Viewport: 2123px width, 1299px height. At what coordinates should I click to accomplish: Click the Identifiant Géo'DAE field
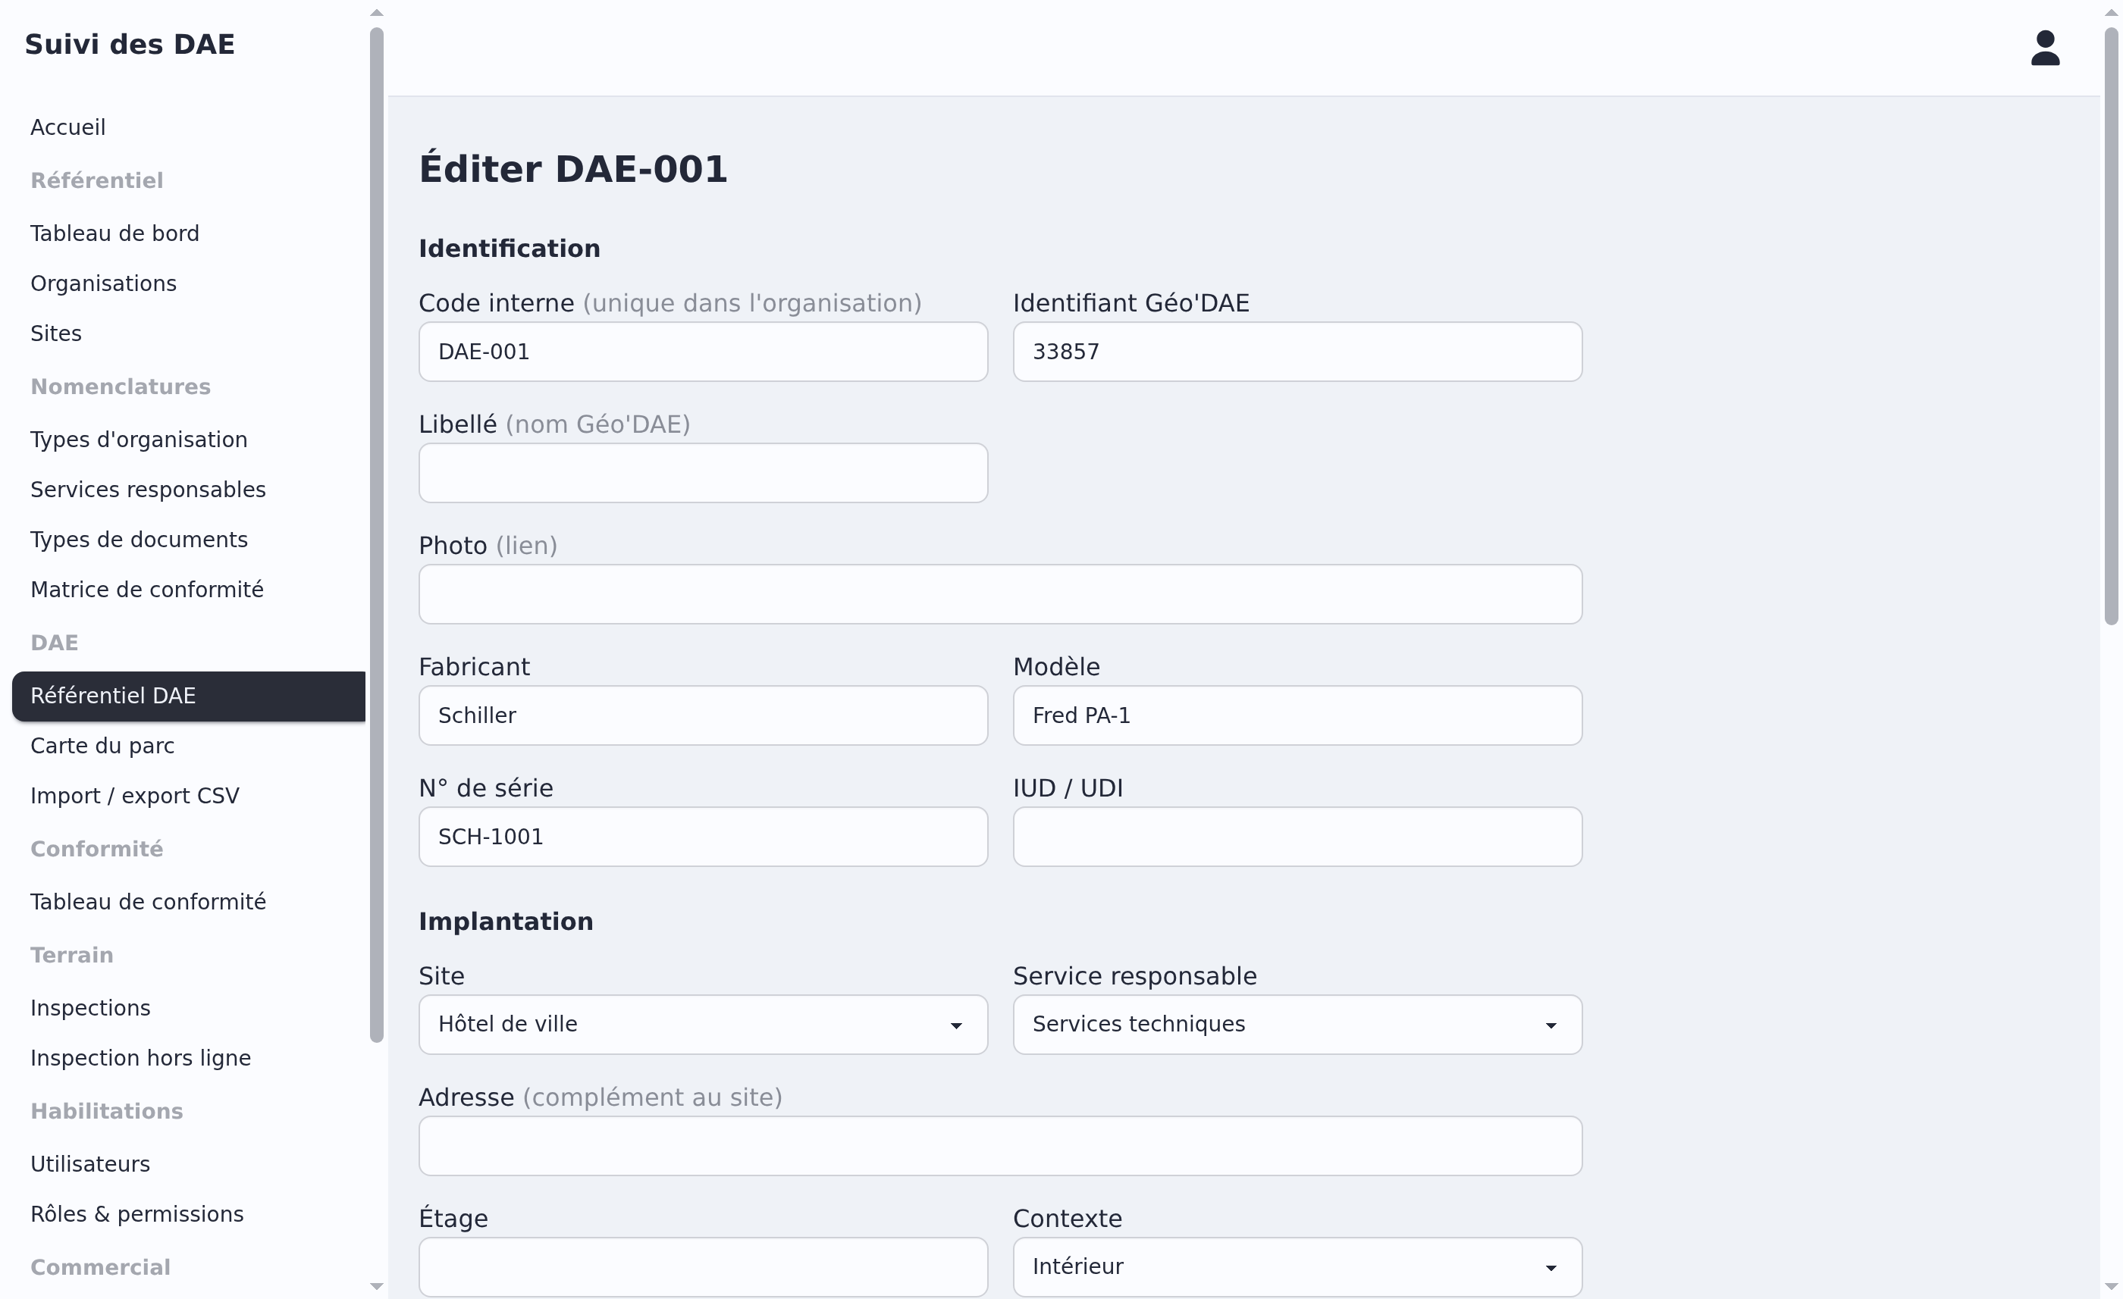click(1297, 352)
